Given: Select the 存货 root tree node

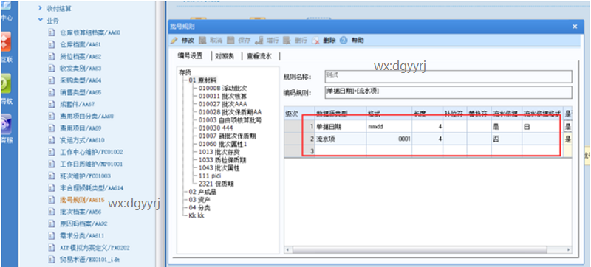Looking at the screenshot, I should 185,73.
